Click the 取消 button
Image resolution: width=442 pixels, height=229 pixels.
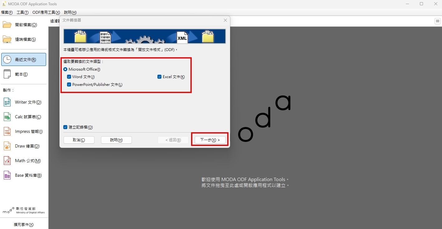79,140
